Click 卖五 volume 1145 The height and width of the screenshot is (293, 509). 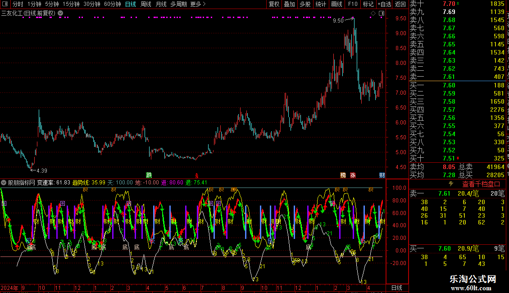[497, 44]
